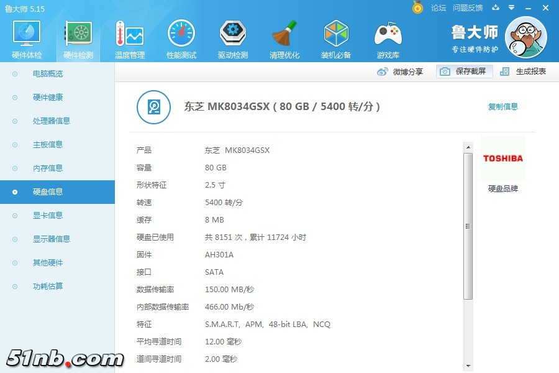Open 游戏库 gamepad icon

tap(388, 40)
